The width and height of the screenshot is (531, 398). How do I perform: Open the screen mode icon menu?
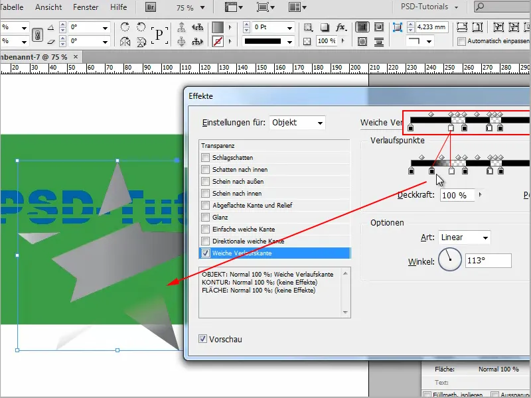pos(265,7)
